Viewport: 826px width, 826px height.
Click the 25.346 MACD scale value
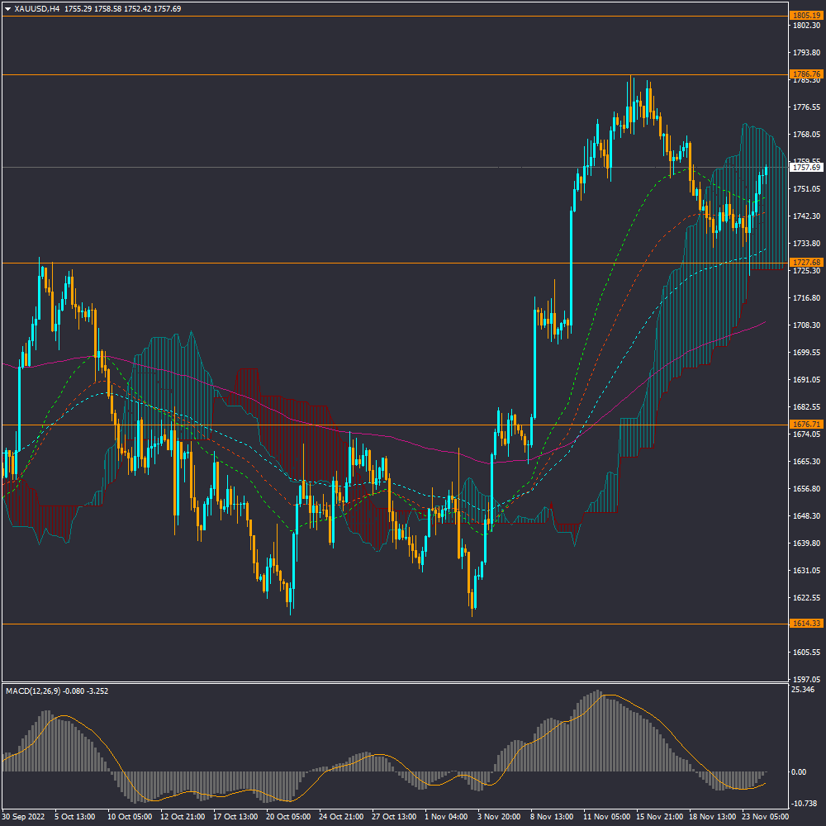(804, 689)
